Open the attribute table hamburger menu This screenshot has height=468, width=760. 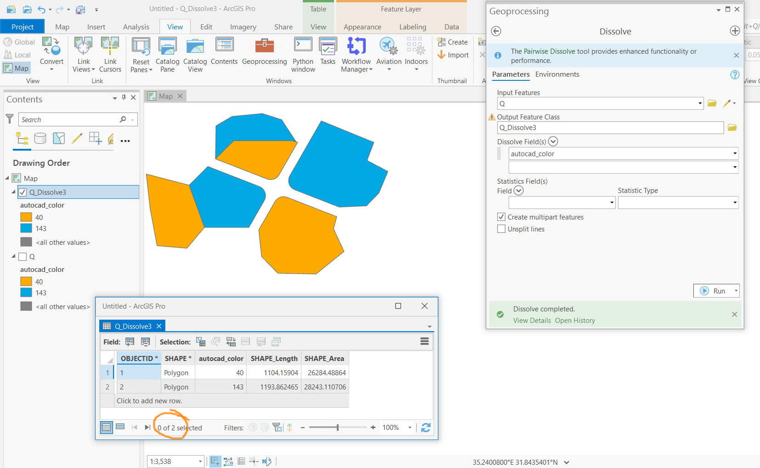tap(425, 341)
